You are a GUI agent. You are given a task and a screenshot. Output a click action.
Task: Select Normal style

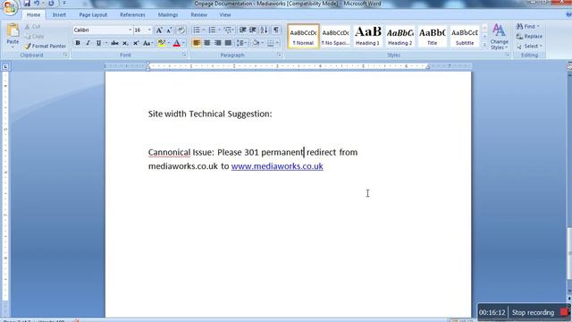point(303,37)
